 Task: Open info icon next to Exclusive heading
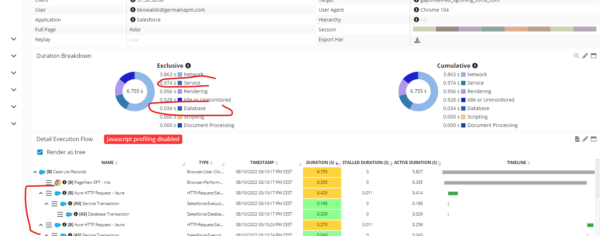tap(188, 66)
